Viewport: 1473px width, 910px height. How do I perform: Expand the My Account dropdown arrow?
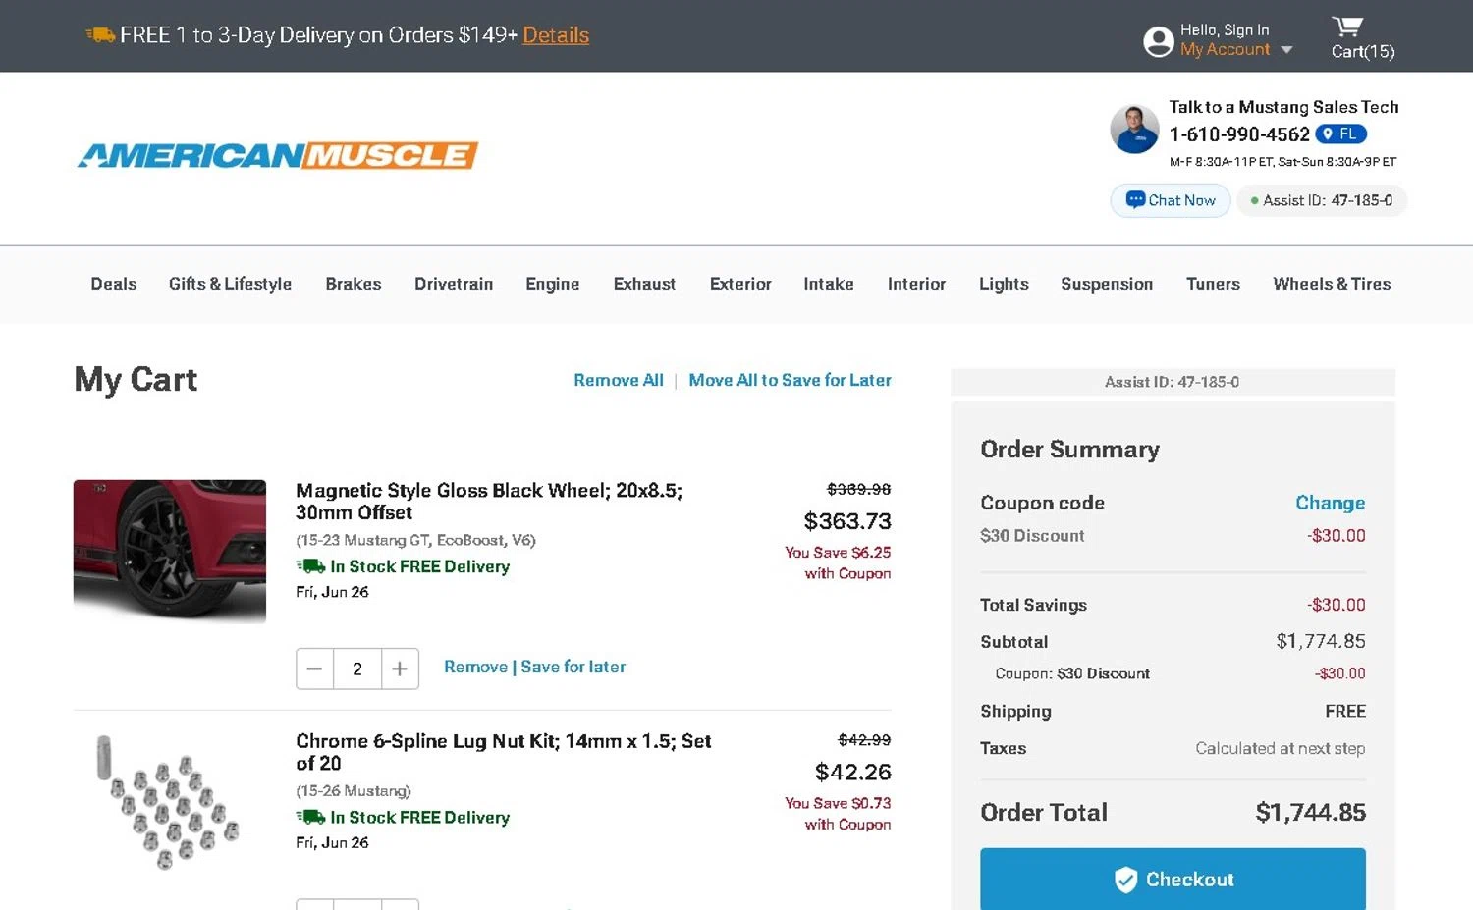click(x=1286, y=50)
